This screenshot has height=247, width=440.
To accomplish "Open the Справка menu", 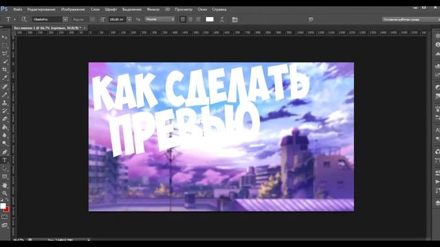I will point(219,9).
